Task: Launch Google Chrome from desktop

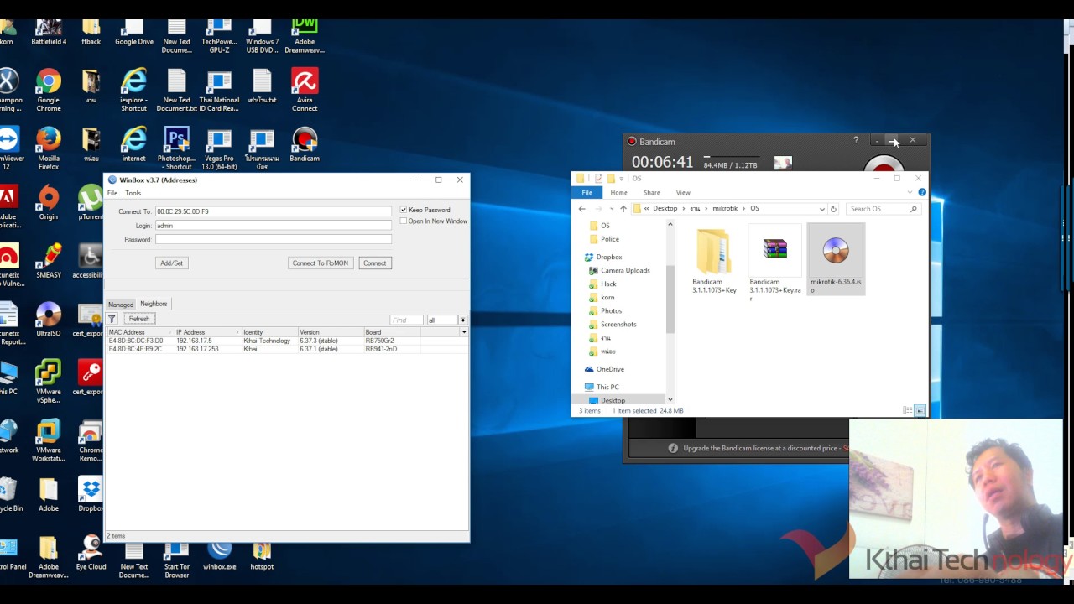Action: (x=49, y=91)
